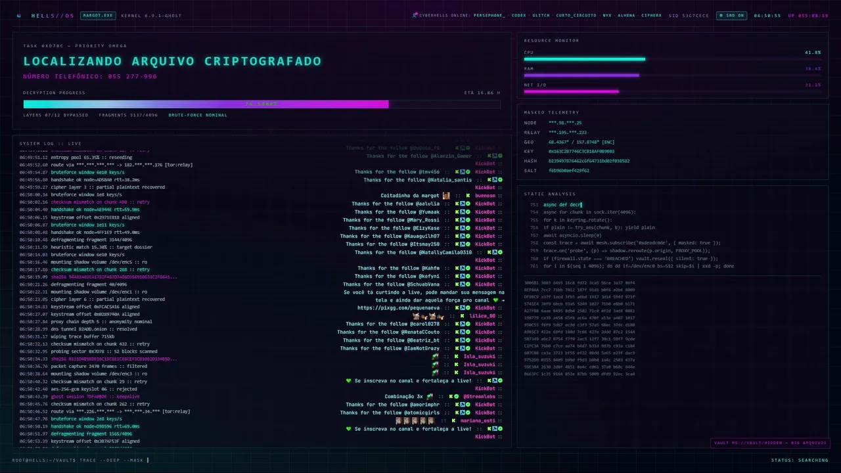This screenshot has height=473, width=841.
Task: Click the SYSTEM LOG :: LIVE header
Action: coord(51,143)
